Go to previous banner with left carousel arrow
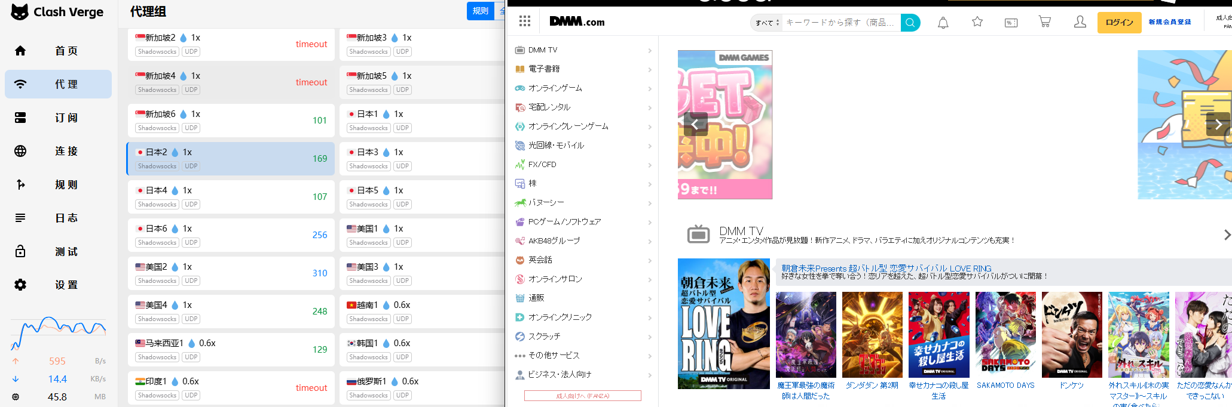Screen dimensions: 1232x407 click(696, 124)
